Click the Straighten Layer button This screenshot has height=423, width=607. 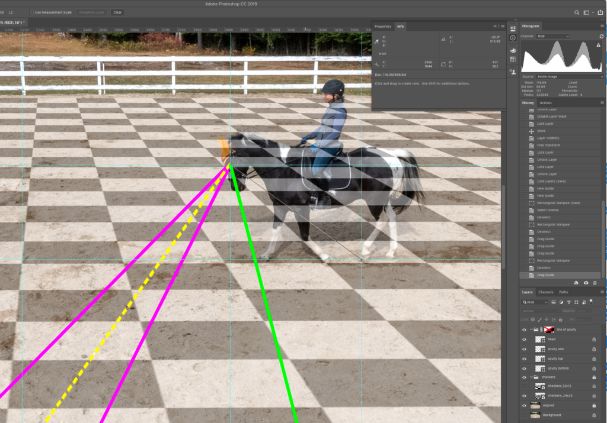[x=92, y=12]
